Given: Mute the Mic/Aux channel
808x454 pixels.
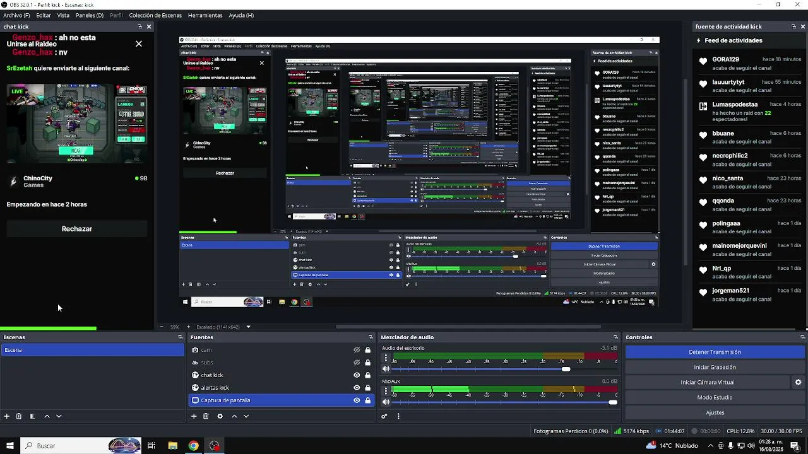Looking at the screenshot, I should [386, 402].
